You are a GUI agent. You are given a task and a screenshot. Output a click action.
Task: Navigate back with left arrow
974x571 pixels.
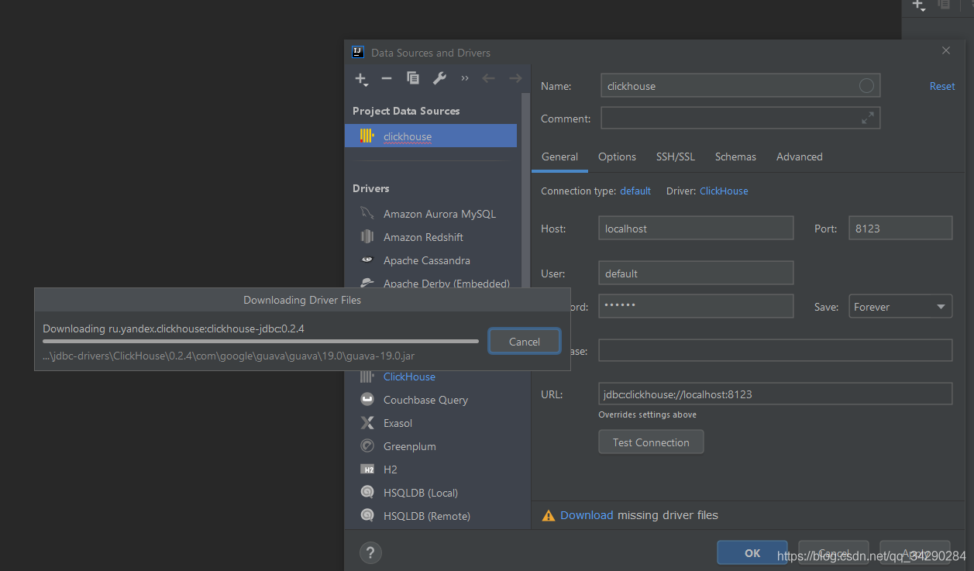click(488, 78)
